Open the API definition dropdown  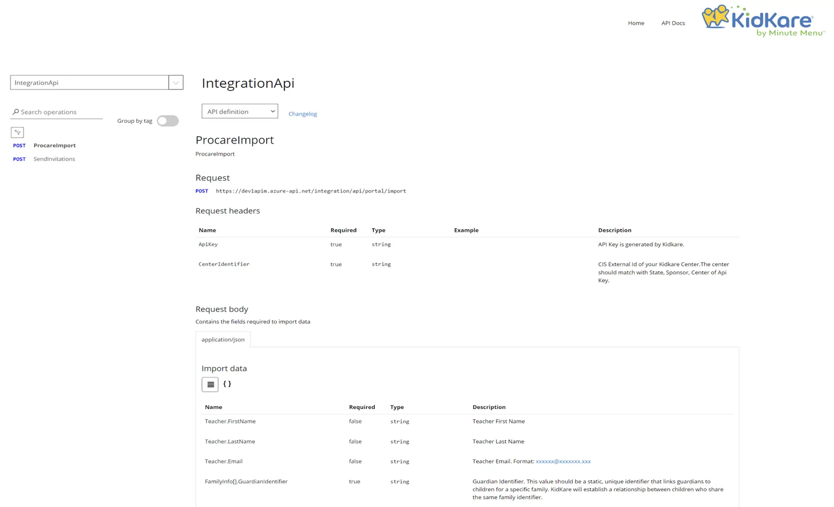click(240, 111)
